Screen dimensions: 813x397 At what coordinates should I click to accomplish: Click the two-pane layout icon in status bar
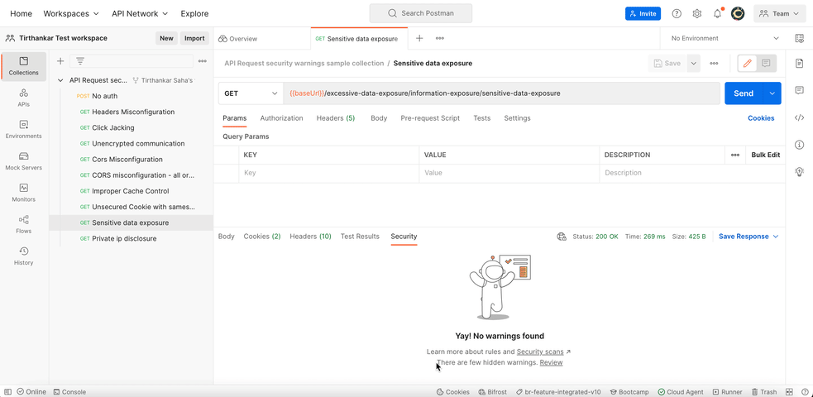click(789, 392)
